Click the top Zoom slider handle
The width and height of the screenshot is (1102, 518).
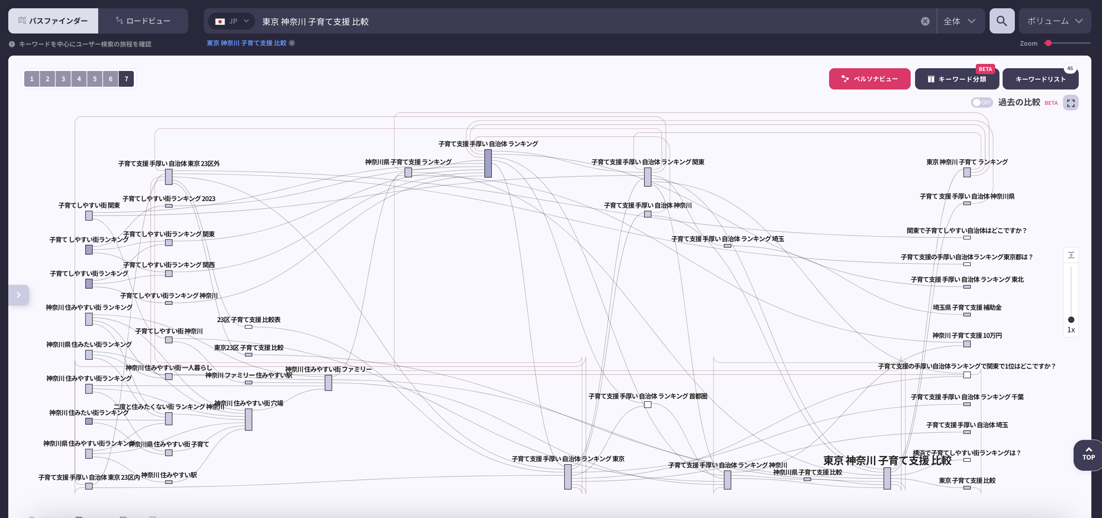[1048, 43]
